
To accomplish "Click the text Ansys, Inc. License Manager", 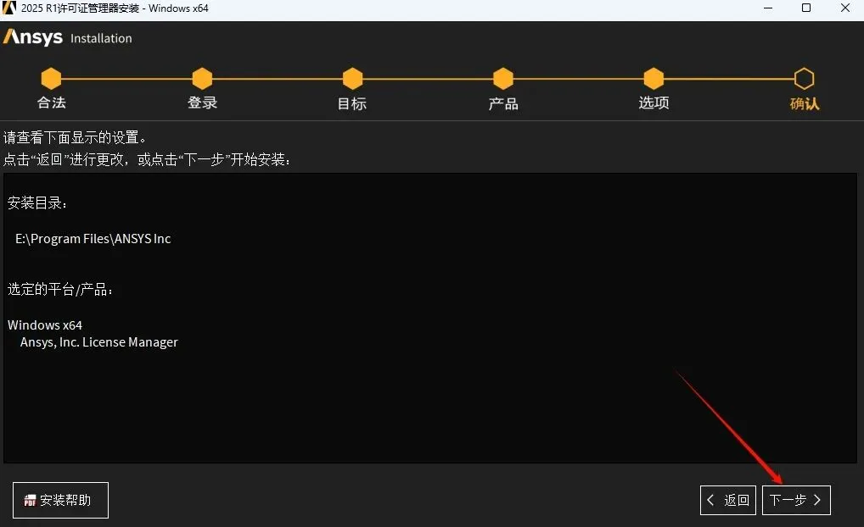I will click(99, 342).
